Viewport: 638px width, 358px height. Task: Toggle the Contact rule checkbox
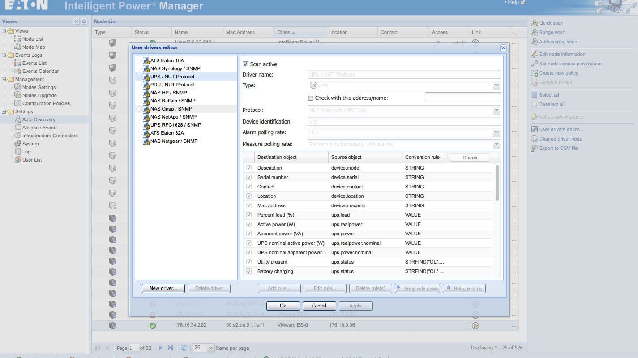pos(249,187)
